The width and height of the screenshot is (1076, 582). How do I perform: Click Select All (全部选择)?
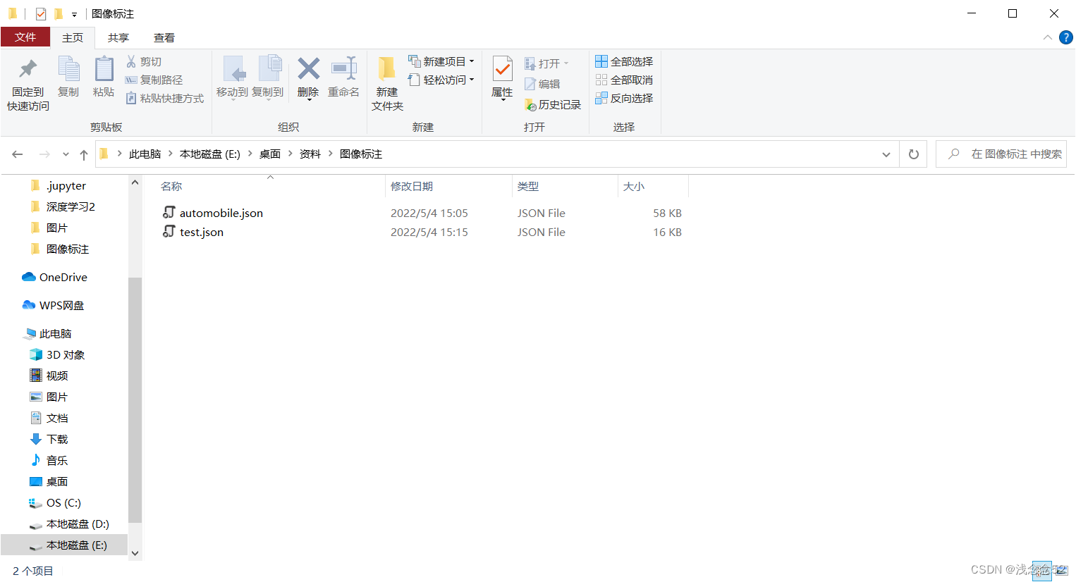624,61
